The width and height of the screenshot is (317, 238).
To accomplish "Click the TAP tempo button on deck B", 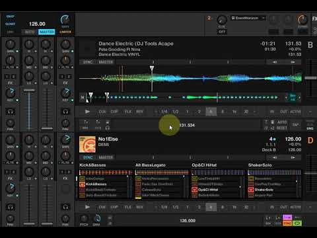I will (x=295, y=125).
